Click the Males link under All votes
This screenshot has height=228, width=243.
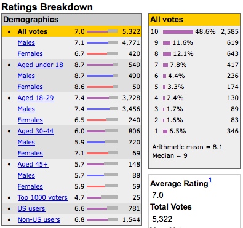[26, 42]
